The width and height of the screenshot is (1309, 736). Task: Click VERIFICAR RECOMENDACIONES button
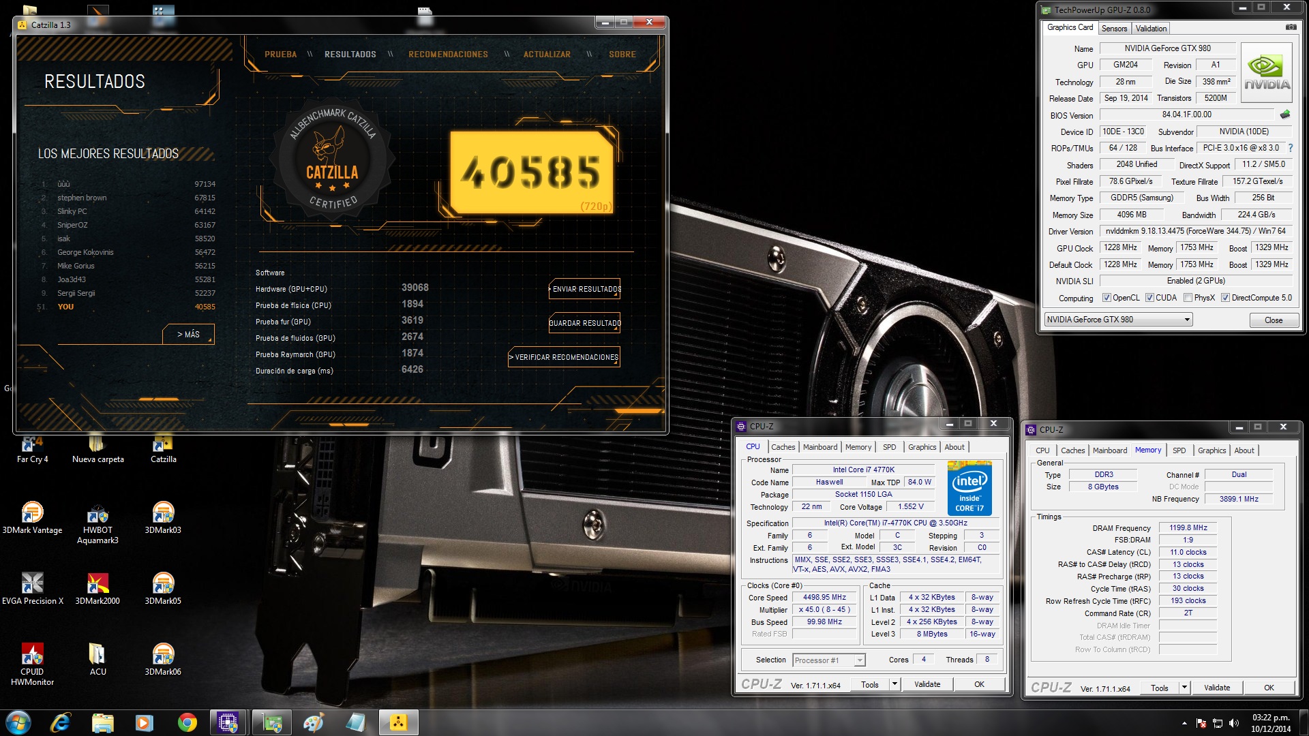pyautogui.click(x=564, y=357)
